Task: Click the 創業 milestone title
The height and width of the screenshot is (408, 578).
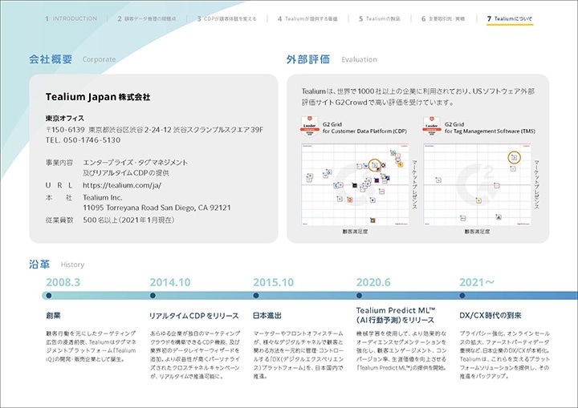Action: tap(53, 315)
